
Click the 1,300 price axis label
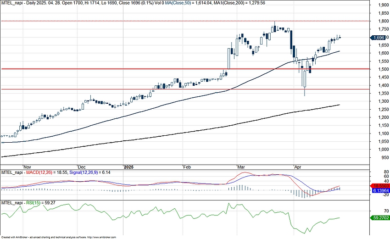(383, 101)
